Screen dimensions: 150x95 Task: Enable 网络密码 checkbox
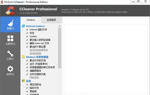click(27, 77)
